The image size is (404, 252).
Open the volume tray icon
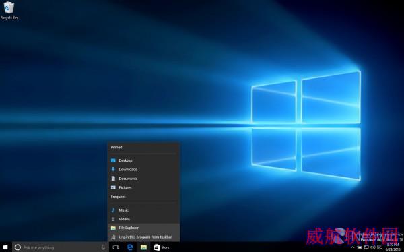tap(373, 247)
